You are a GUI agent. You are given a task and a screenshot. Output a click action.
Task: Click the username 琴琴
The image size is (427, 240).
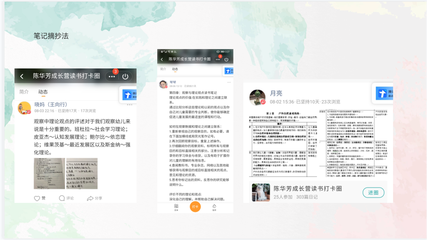point(173,82)
